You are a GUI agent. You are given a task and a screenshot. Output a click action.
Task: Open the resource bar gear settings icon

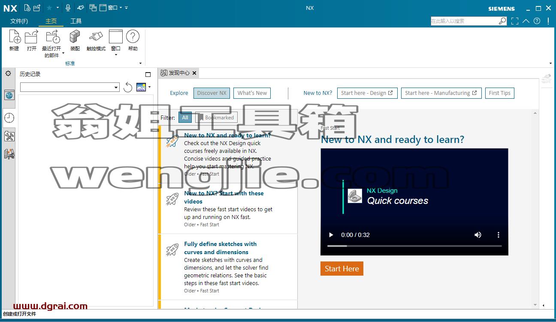click(8, 74)
